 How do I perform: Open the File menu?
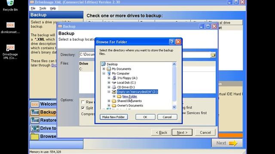(33, 8)
